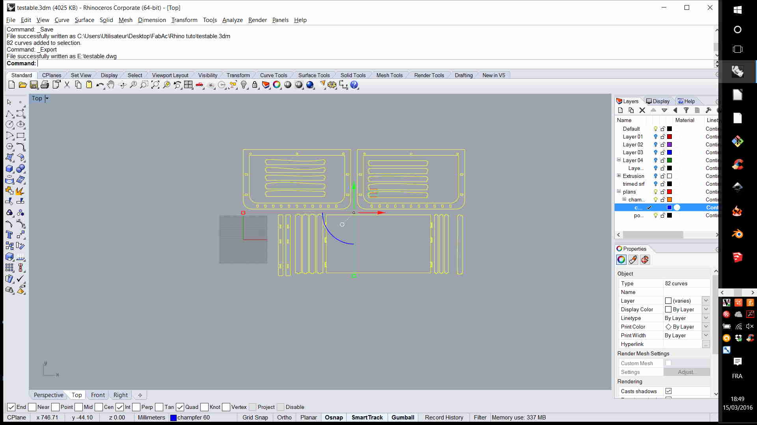Open the Display Color dropdown
The width and height of the screenshot is (757, 425).
point(706,310)
